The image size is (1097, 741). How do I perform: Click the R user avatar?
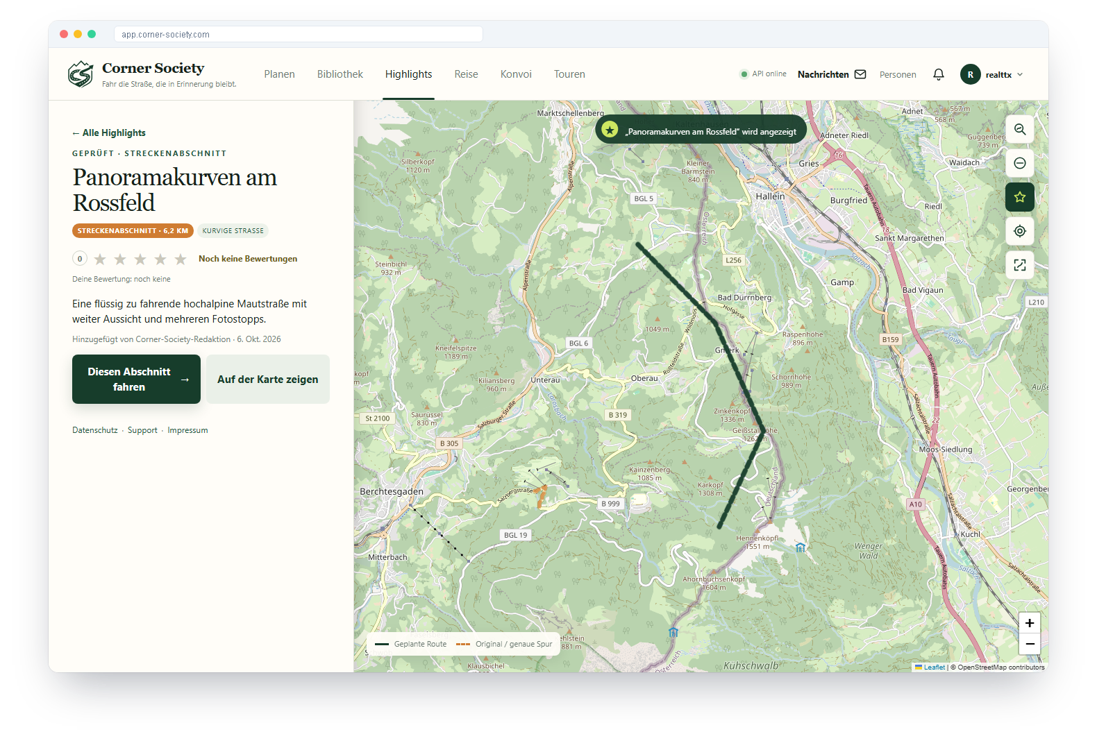(970, 74)
